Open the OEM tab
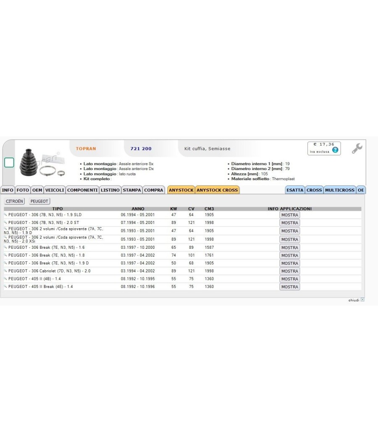This screenshot has height=442, width=378. click(x=37, y=190)
